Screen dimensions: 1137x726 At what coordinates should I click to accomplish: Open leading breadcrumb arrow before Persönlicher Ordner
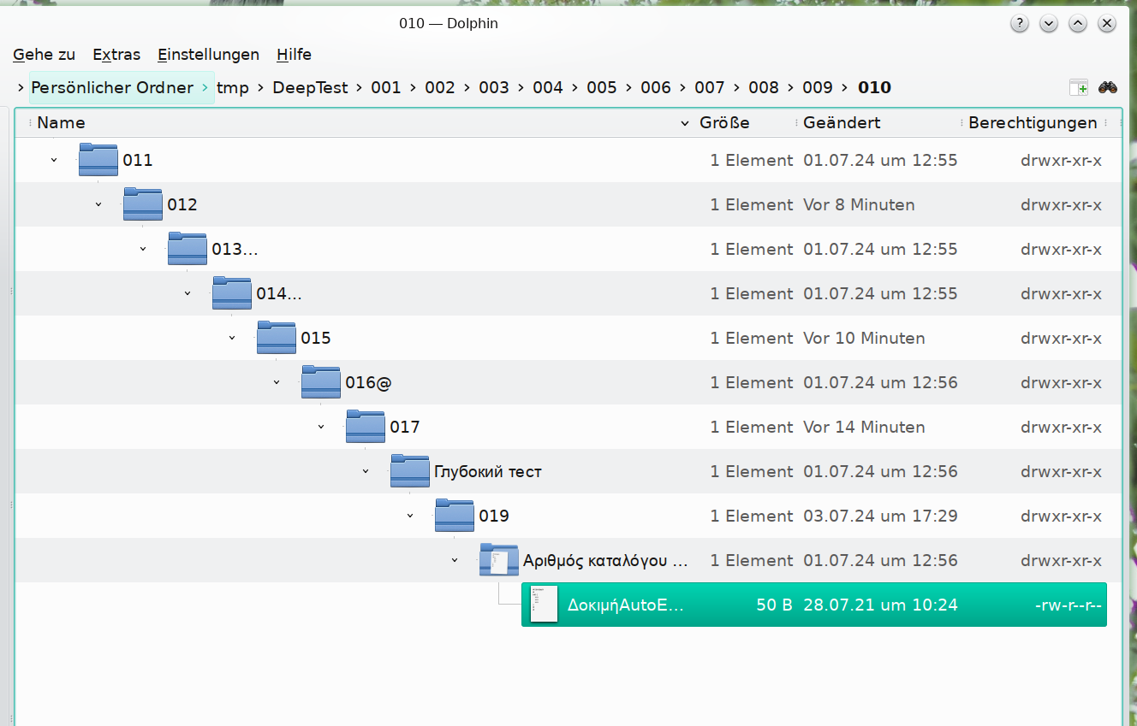[x=21, y=87]
